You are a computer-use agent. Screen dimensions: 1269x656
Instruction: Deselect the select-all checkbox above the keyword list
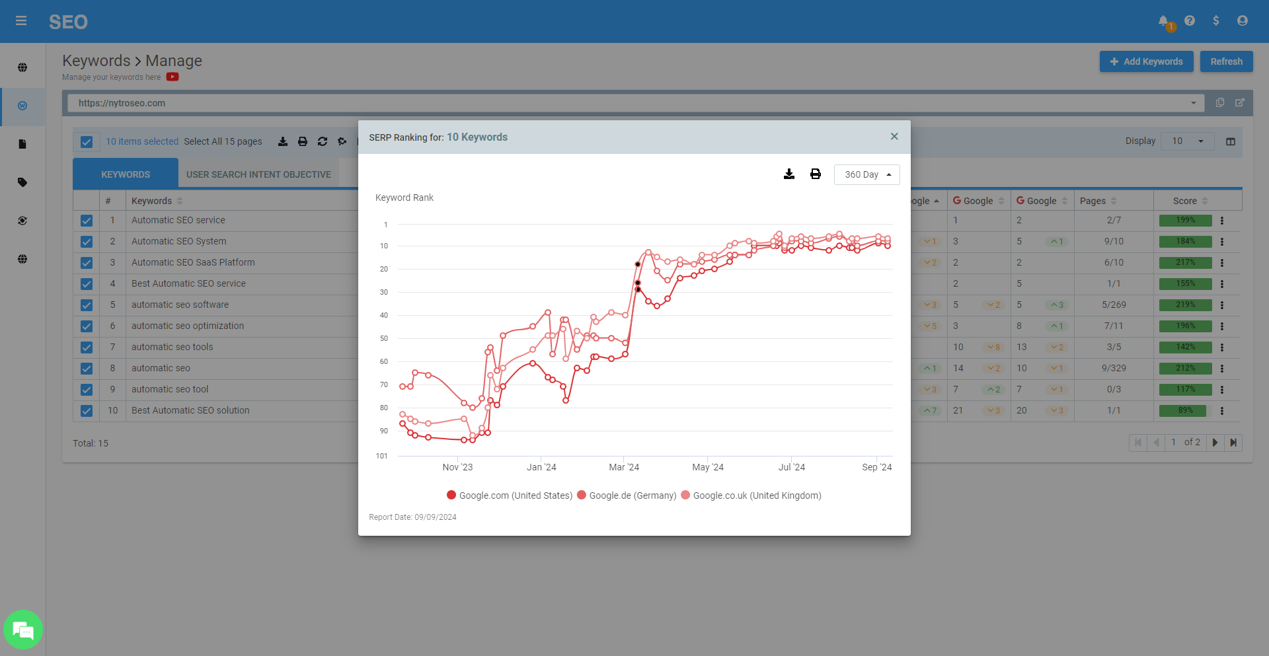87,141
